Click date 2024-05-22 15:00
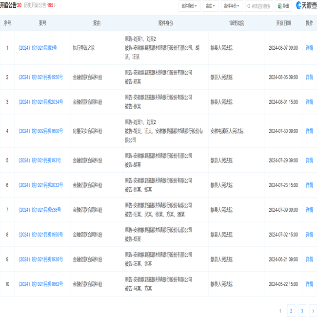317x317 pixels. pos(283,284)
